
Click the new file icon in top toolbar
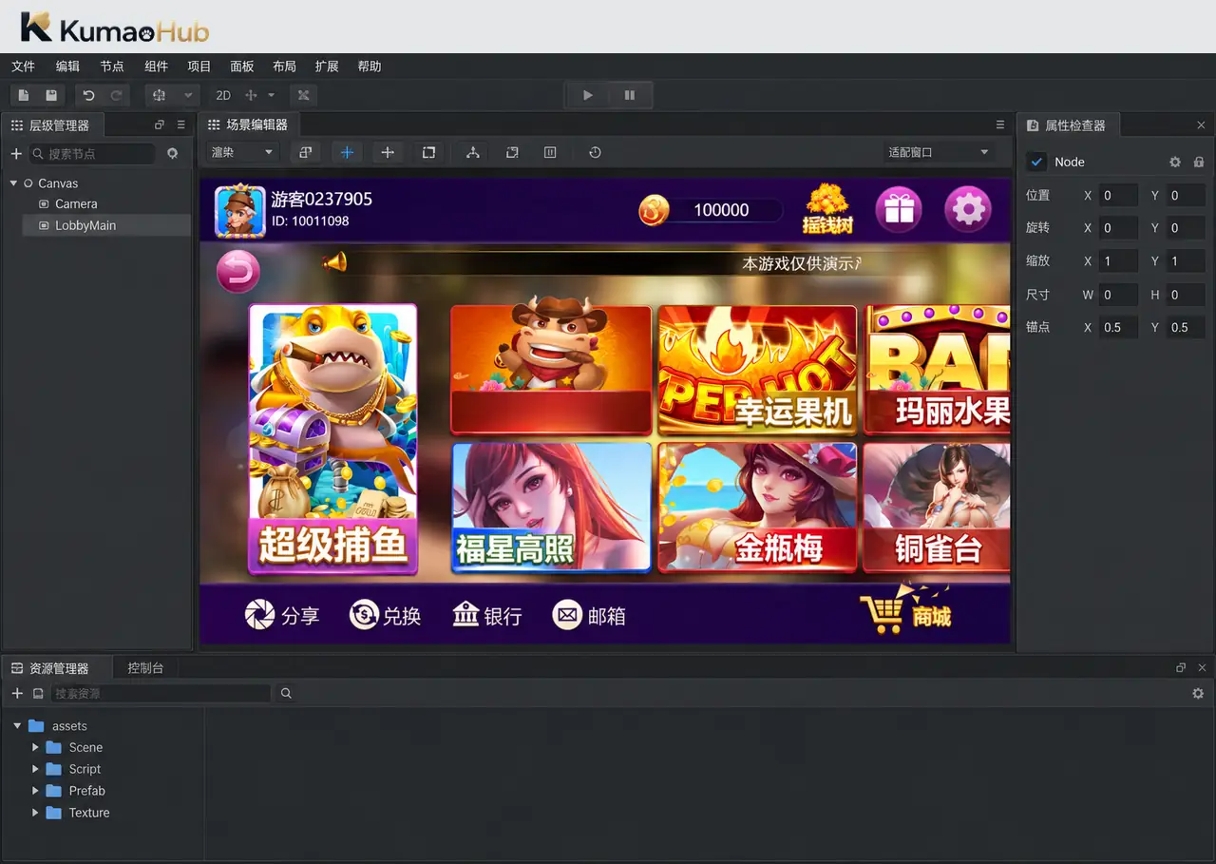coord(24,95)
